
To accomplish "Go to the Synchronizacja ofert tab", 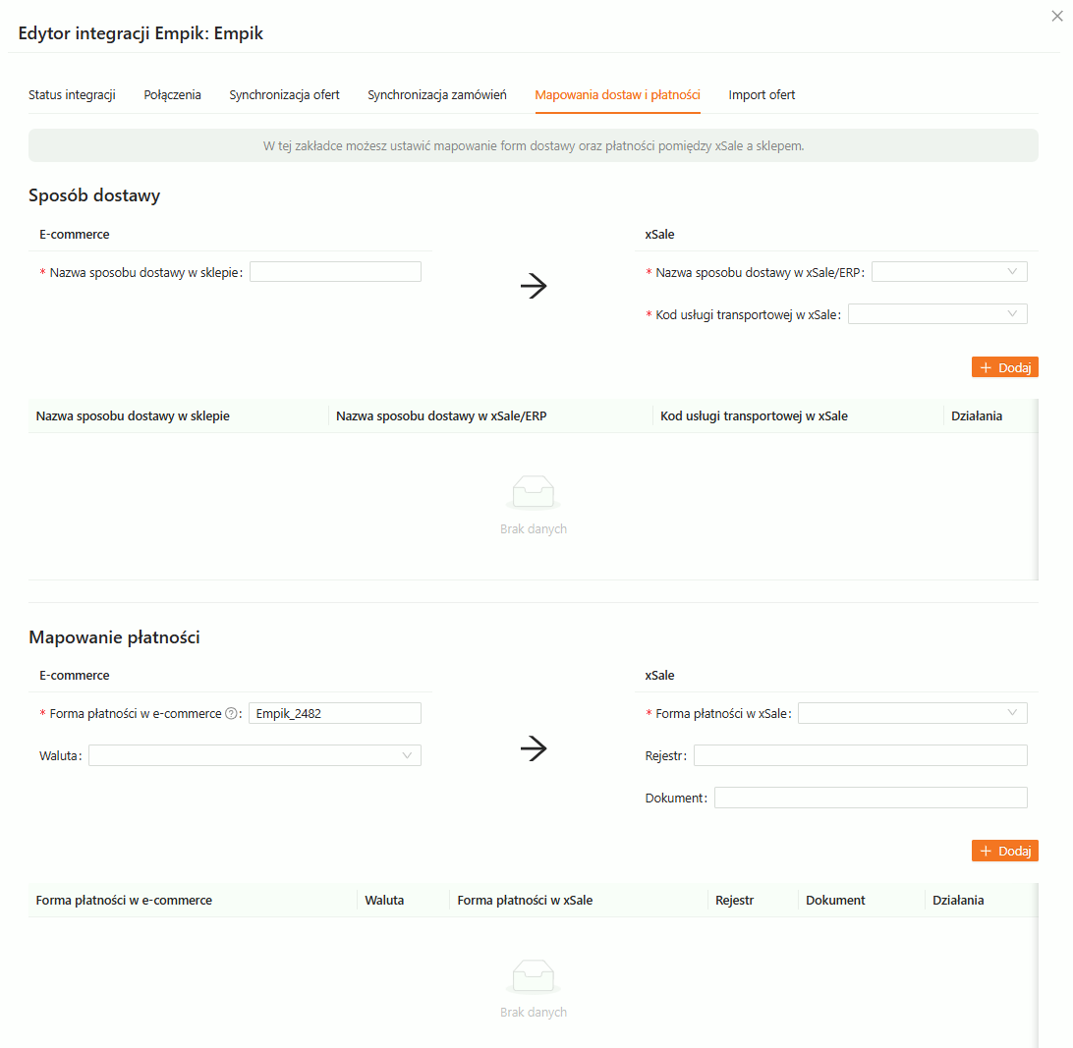I will click(x=285, y=95).
